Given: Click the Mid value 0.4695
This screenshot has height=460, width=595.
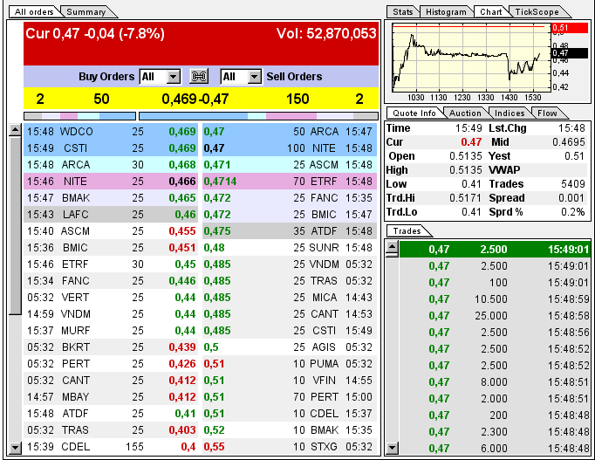Looking at the screenshot, I should (569, 142).
